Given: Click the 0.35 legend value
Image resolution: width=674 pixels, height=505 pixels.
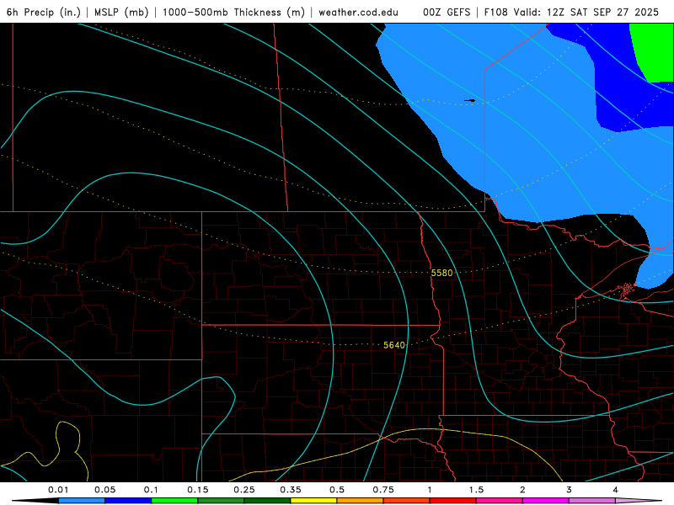Looking at the screenshot, I should click(291, 490).
